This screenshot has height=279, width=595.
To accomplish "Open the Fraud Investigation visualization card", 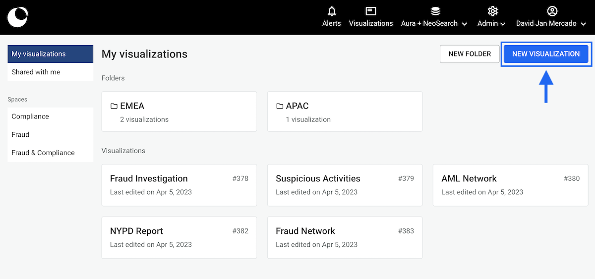I will [179, 185].
